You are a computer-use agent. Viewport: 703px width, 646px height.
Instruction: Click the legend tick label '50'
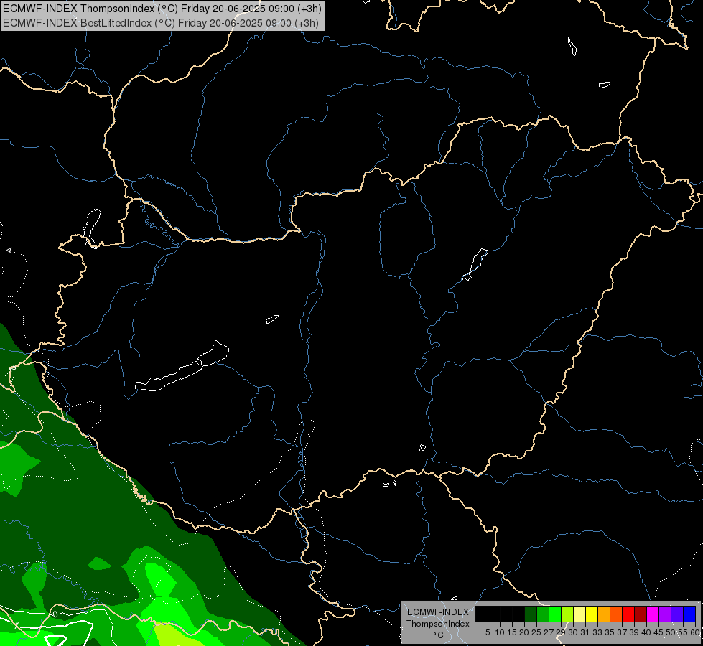(671, 632)
